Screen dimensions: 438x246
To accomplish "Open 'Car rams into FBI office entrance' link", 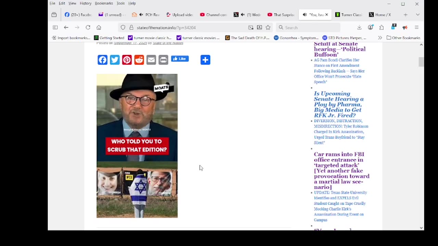I will pos(342,171).
